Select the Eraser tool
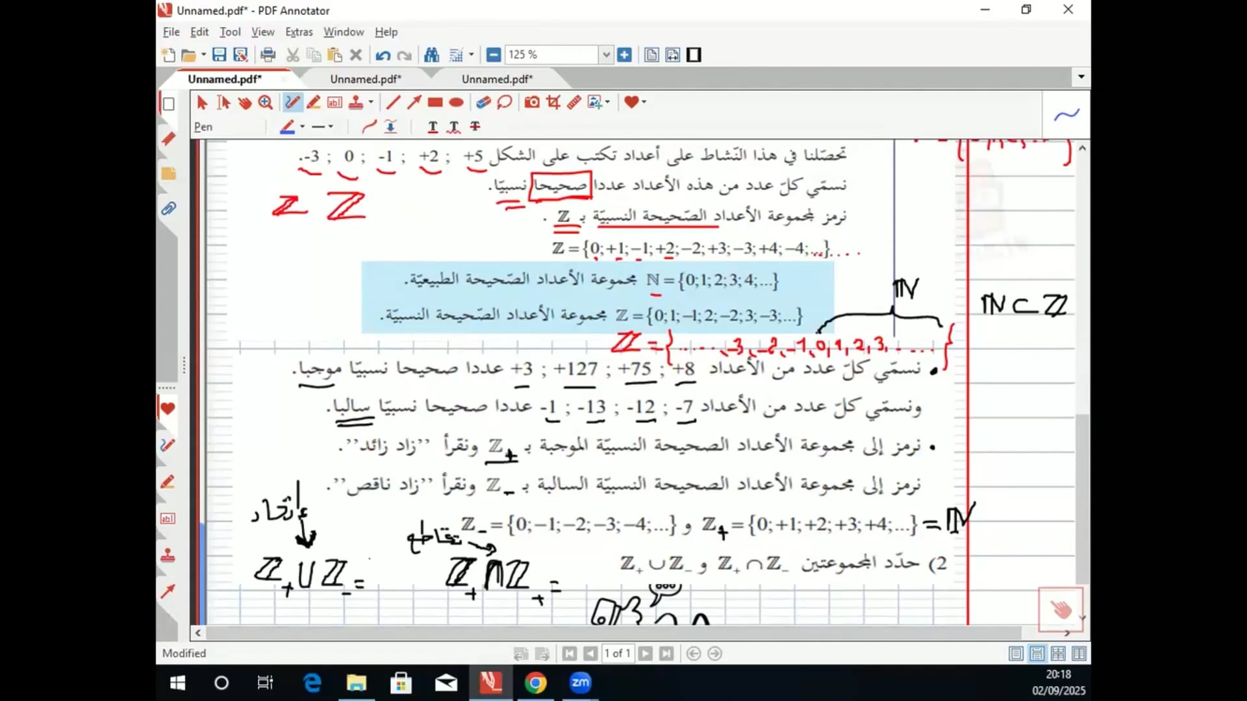Image resolution: width=1247 pixels, height=701 pixels. 483,102
